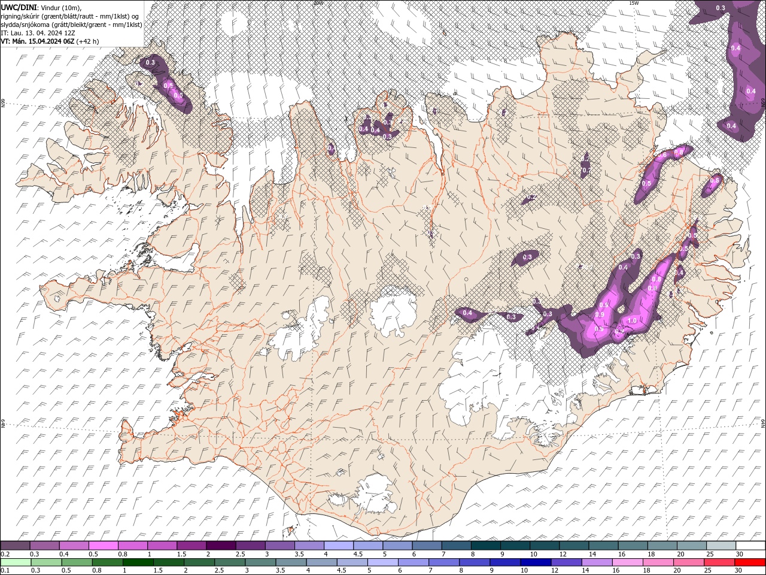This screenshot has height=575, width=766.
Task: Select the dark green 1 swatch, lower legend
Action: (x=138, y=562)
